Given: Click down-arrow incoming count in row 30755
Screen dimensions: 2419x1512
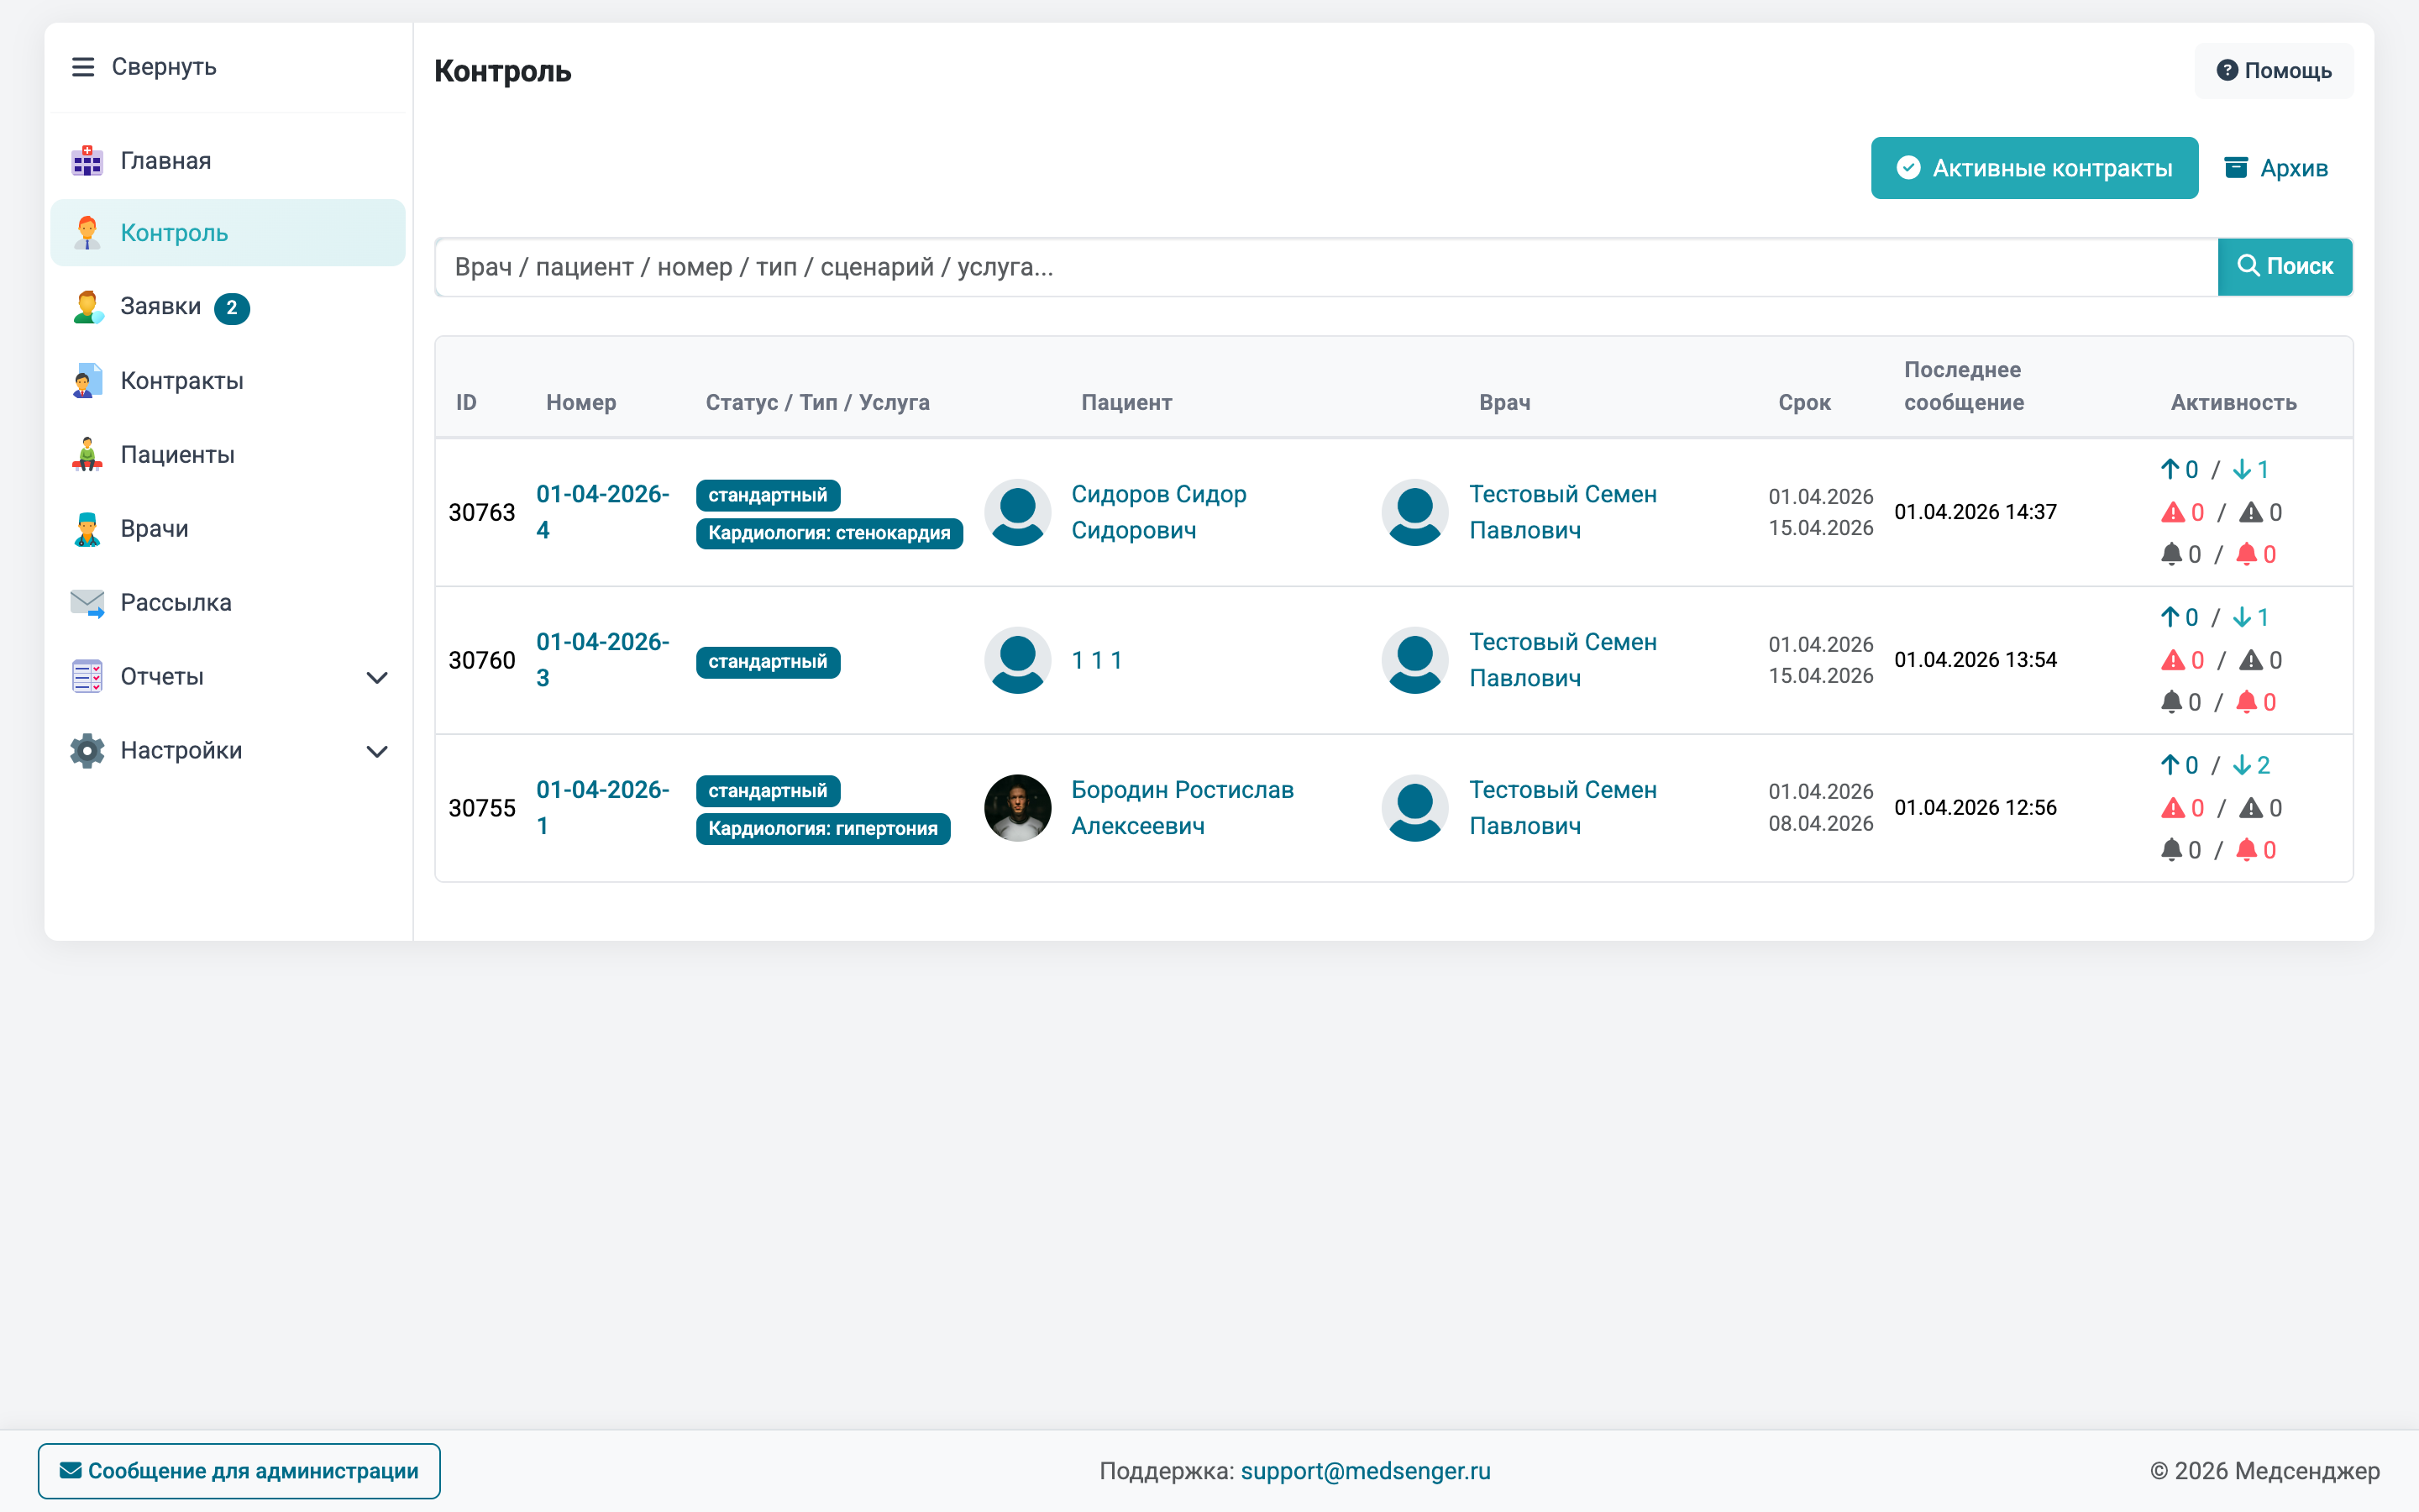Looking at the screenshot, I should tap(2251, 766).
